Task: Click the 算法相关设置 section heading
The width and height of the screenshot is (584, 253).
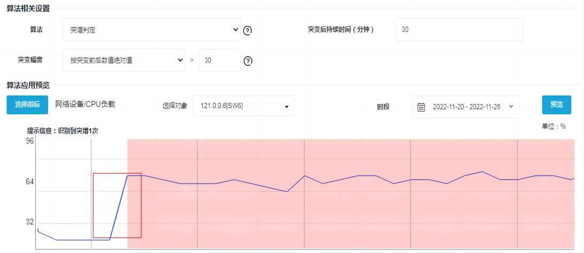Action: point(28,10)
